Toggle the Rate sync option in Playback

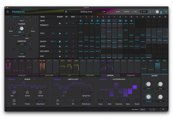click(x=24, y=32)
